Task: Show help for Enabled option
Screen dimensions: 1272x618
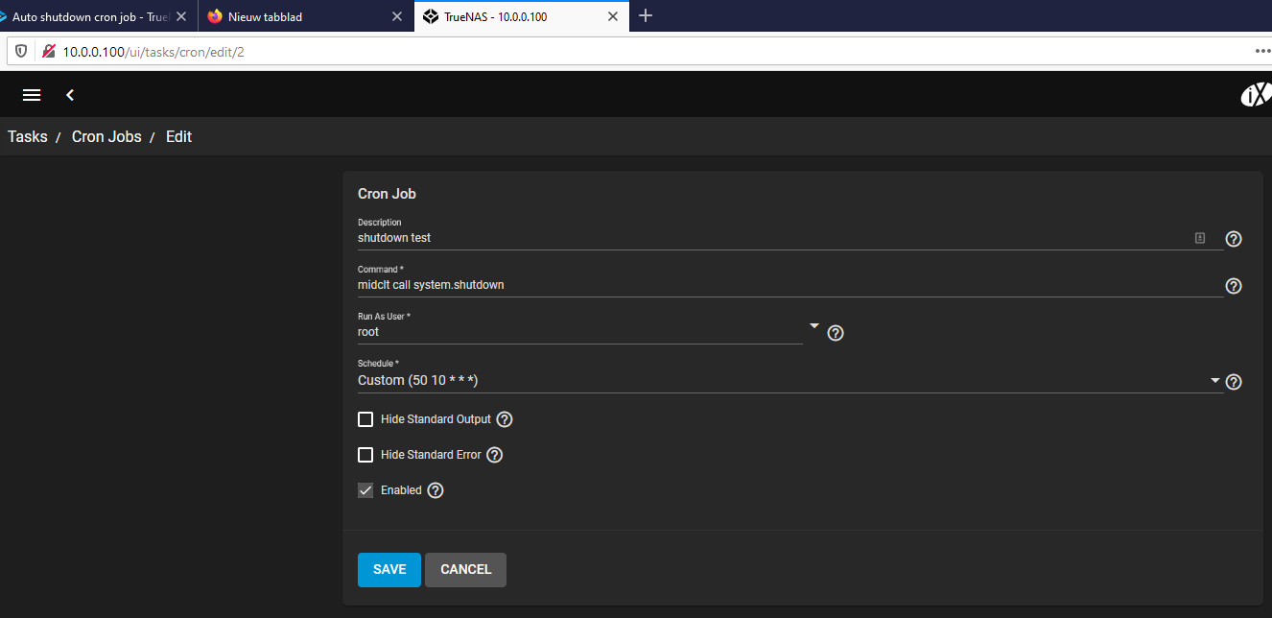Action: (x=436, y=490)
